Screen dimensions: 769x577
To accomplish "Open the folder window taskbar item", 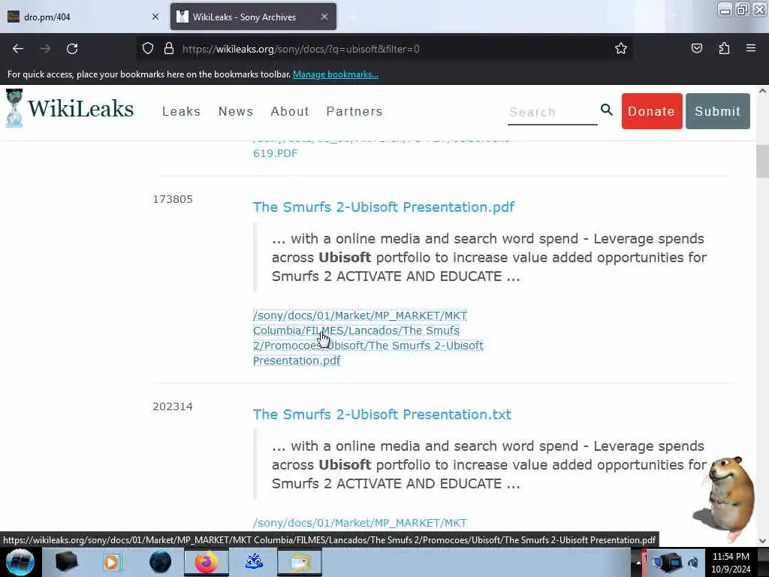I will tap(300, 562).
